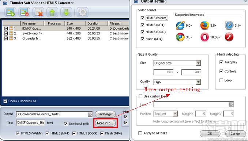
Task: Sort list by the File name column header
Action: pos(32,23)
